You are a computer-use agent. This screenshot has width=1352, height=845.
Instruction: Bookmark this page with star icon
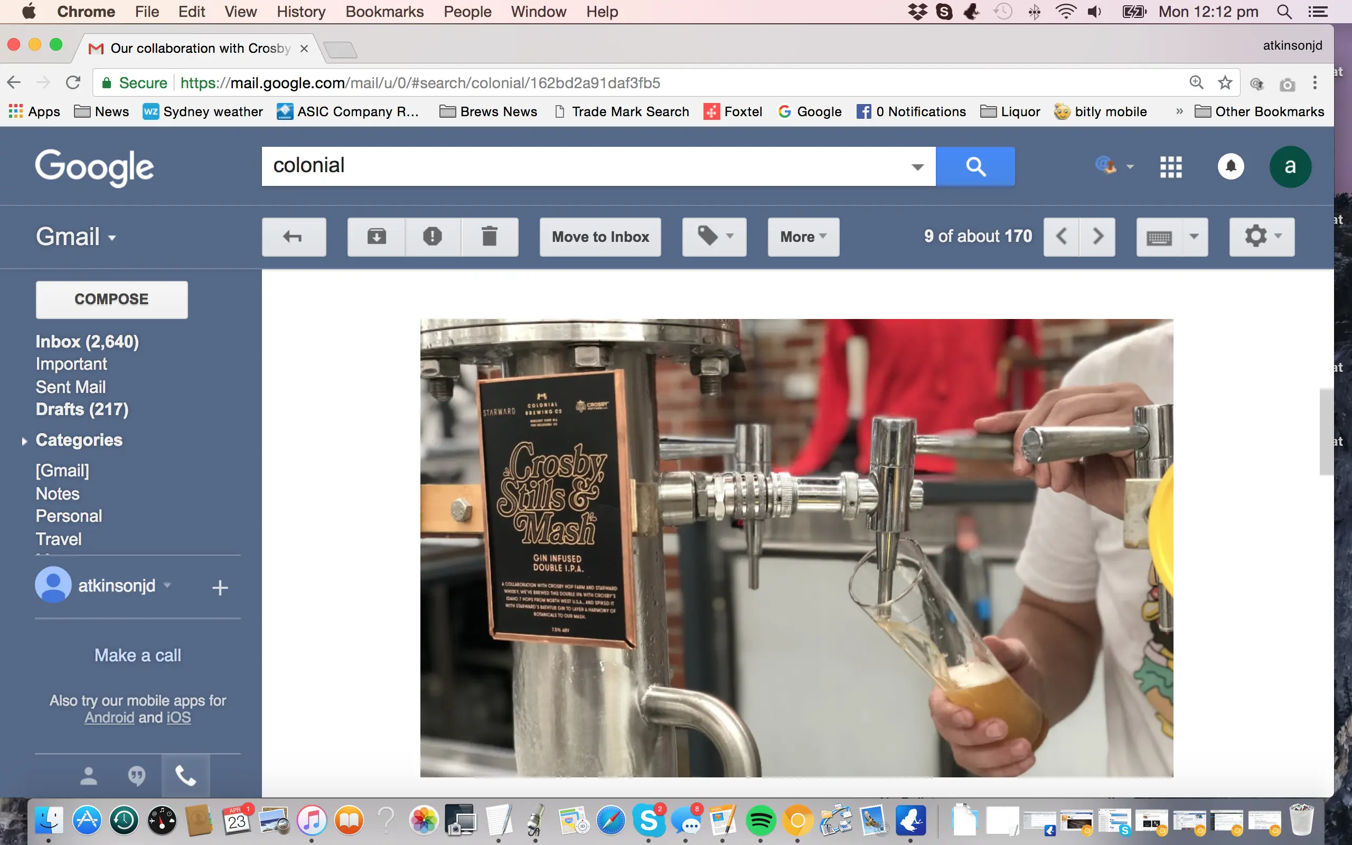[1225, 83]
